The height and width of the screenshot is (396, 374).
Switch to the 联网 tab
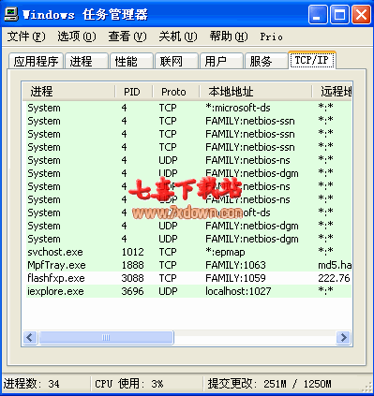tap(176, 61)
